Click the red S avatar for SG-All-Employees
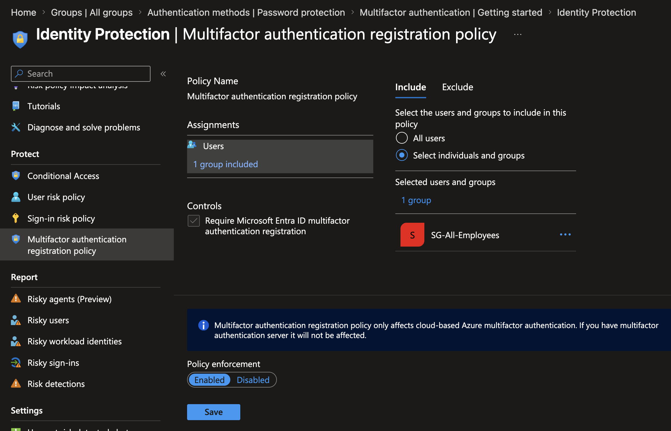This screenshot has height=431, width=671. (412, 235)
